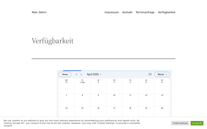Select calendar day 18
Screen dimensions: 207x129
click(x=130, y=108)
